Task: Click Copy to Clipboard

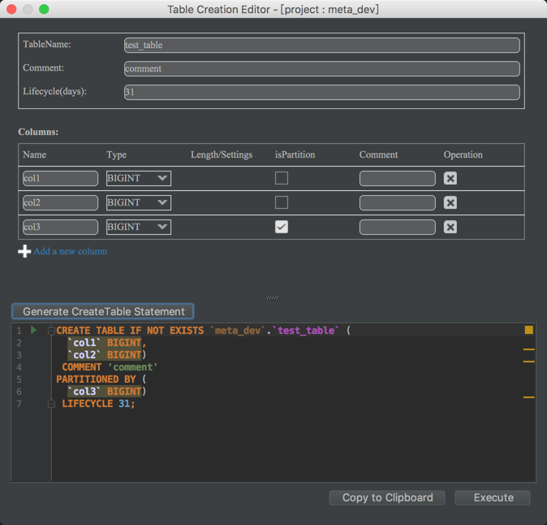Action: coord(387,497)
